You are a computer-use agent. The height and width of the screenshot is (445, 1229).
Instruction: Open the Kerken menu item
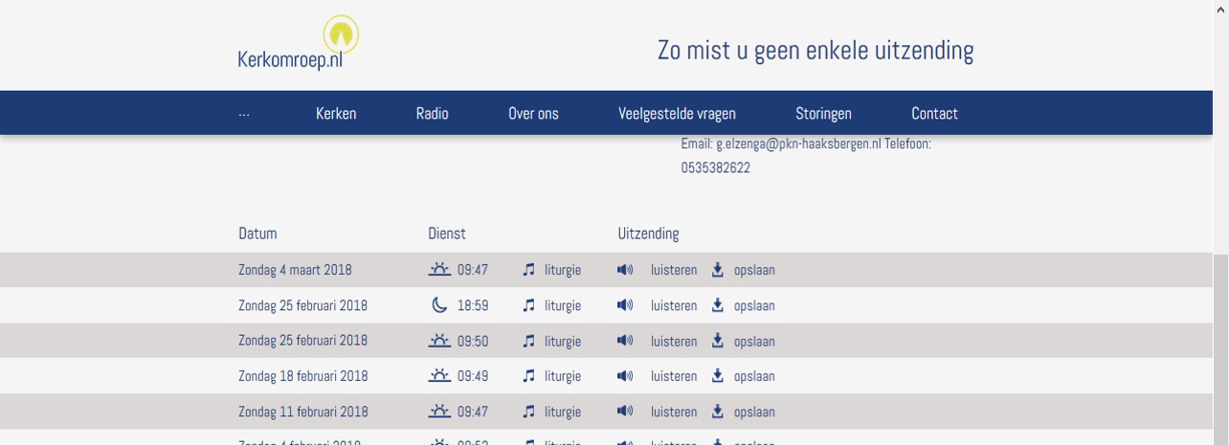[336, 113]
